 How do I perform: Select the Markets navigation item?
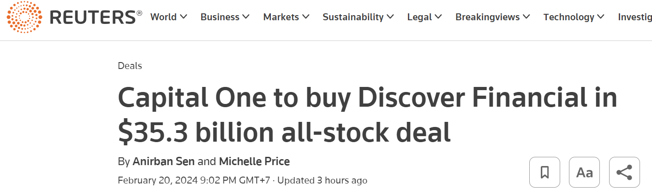coord(281,17)
